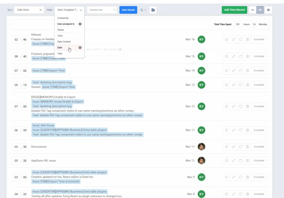Switch to the compact single-line view icon

(252, 10)
